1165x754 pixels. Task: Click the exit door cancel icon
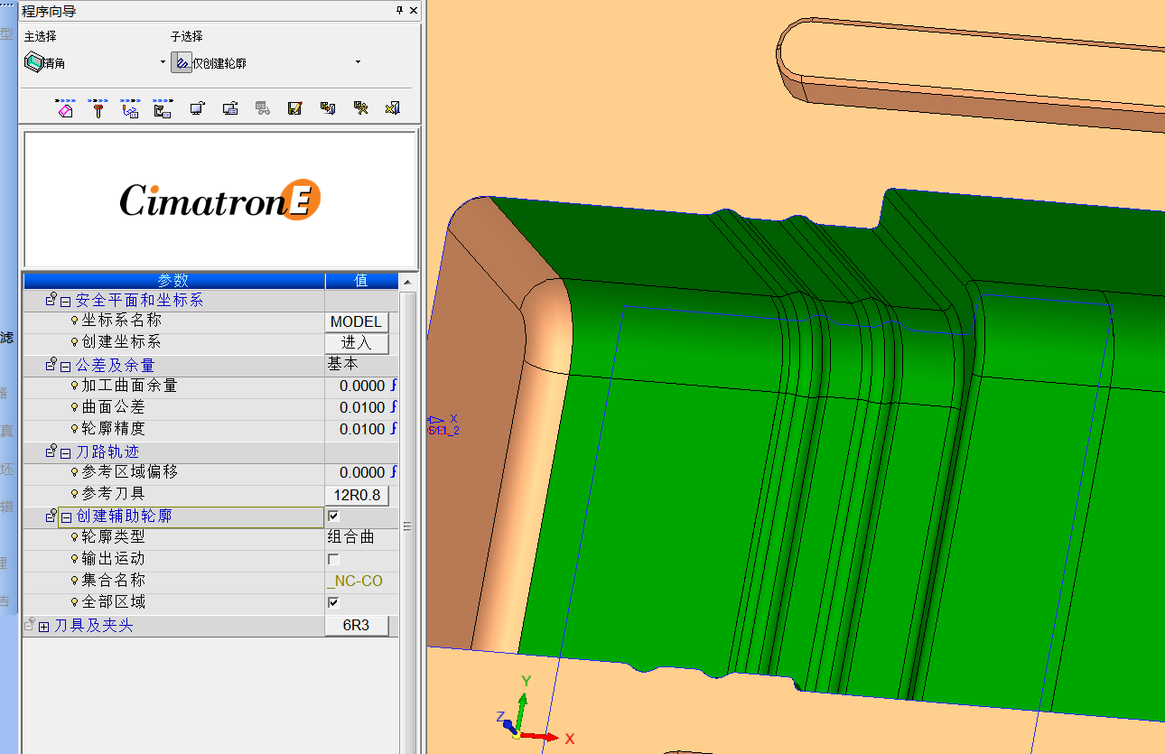click(x=393, y=109)
